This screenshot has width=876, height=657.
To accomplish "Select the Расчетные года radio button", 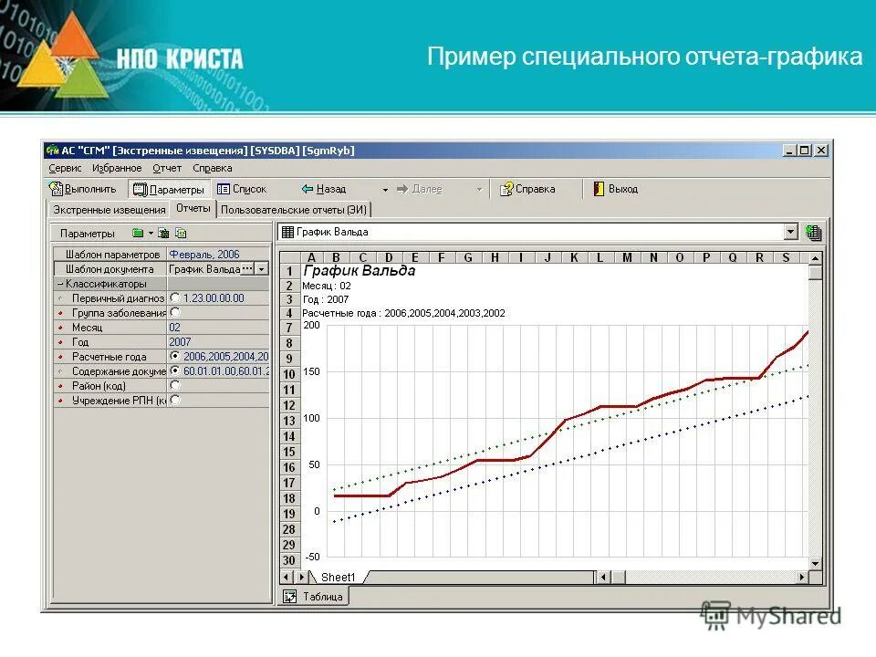I will (175, 356).
